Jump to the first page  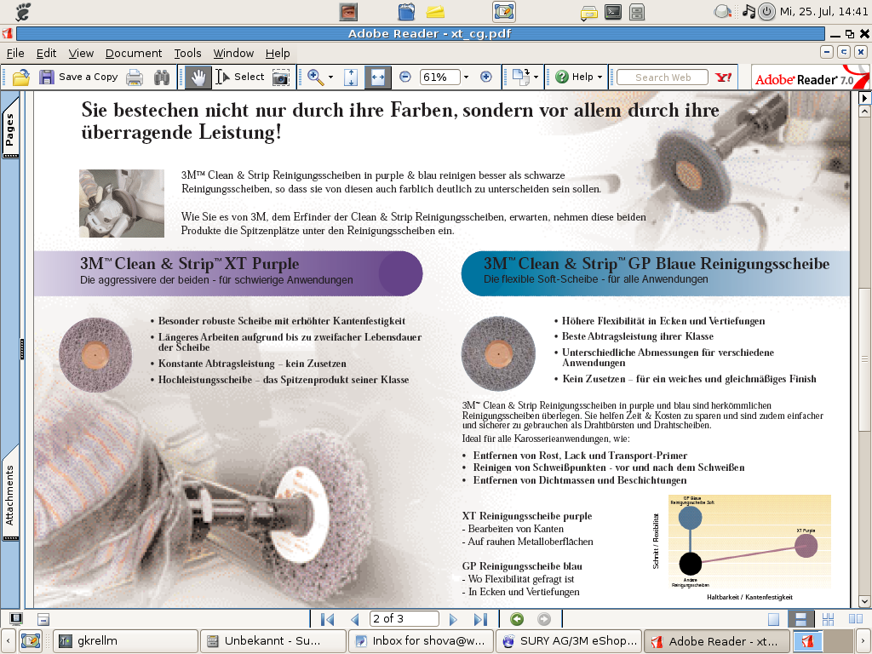pos(327,619)
